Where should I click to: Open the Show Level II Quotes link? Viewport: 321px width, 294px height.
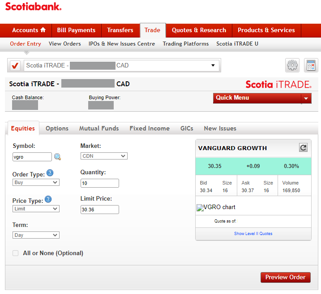(253, 234)
